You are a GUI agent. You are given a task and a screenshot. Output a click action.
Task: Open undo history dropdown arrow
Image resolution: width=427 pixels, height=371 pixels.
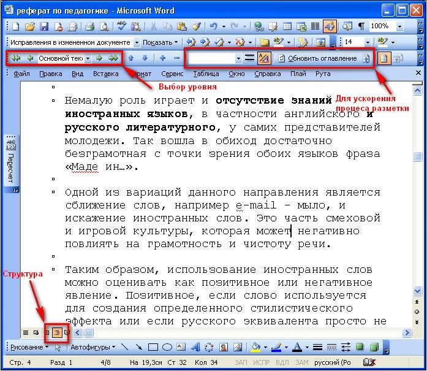(224, 26)
